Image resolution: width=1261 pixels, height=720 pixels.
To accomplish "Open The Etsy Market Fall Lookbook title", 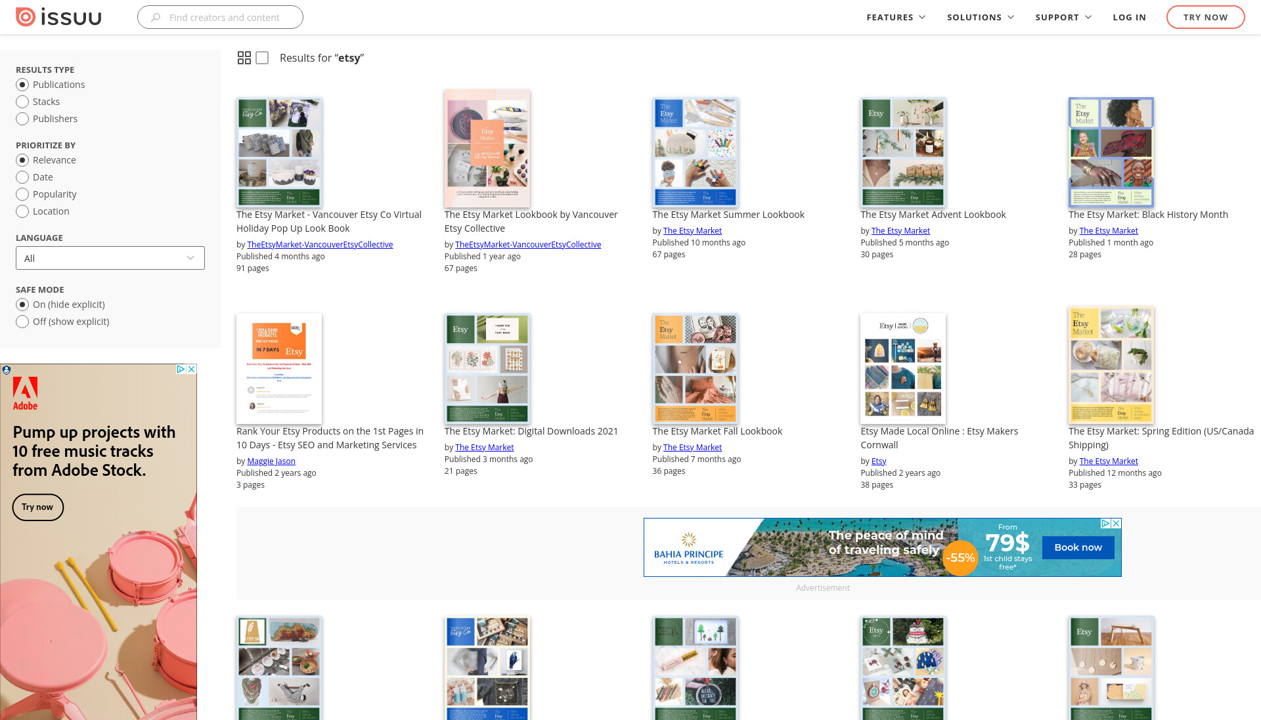I will coord(717,431).
